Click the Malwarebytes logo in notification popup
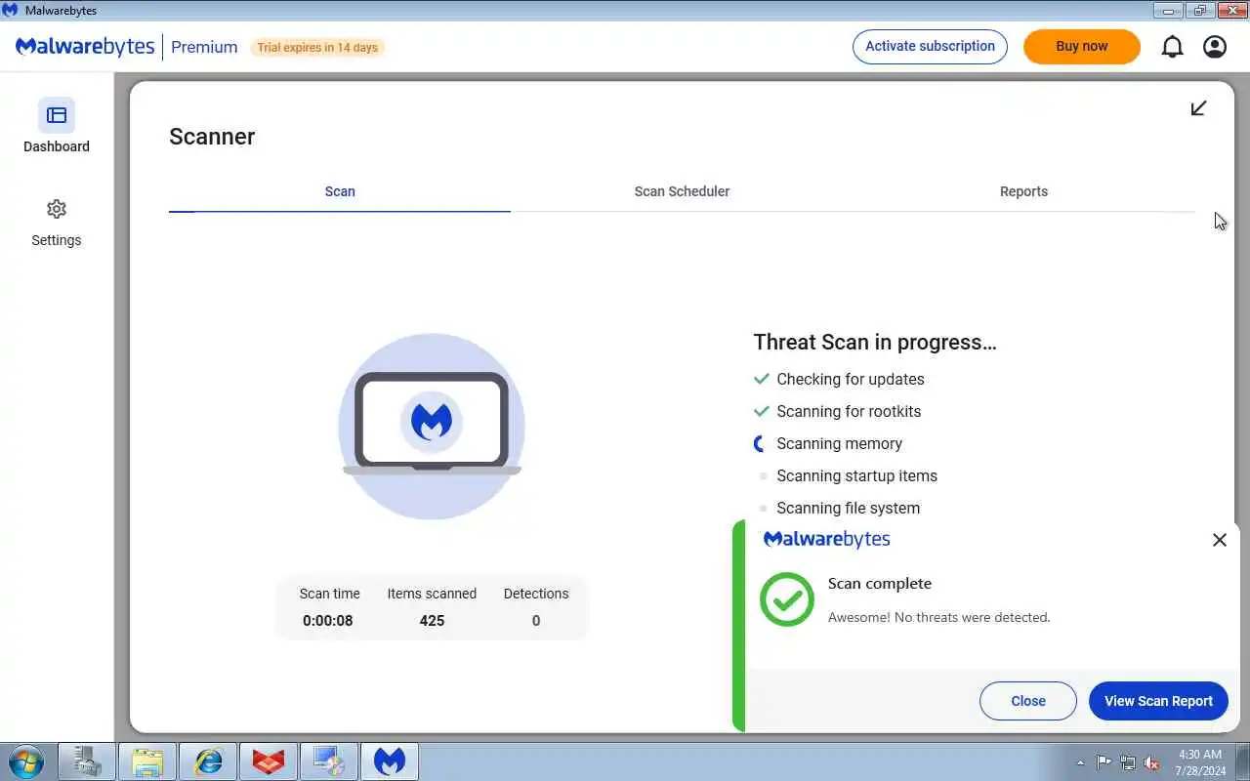 [826, 539]
